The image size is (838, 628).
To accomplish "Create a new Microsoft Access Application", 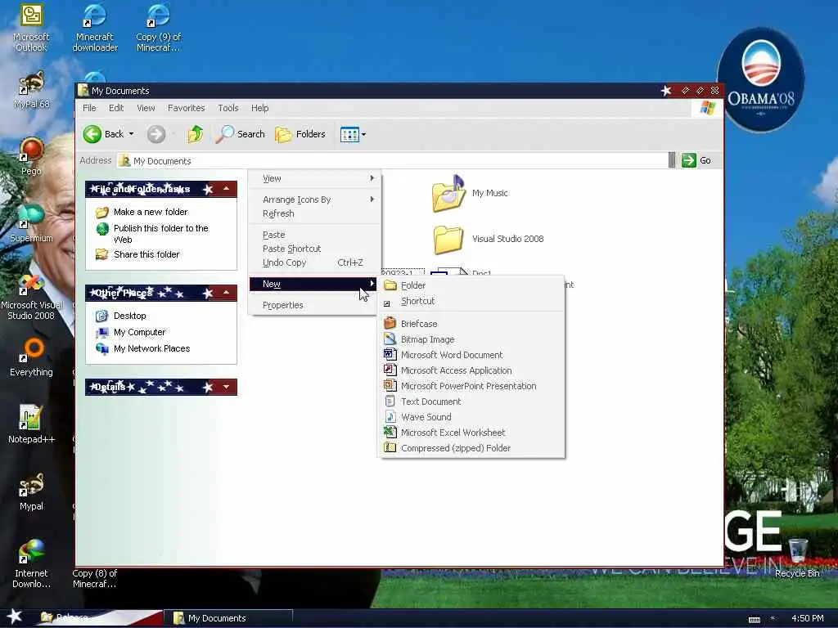I will pyautogui.click(x=471, y=370).
